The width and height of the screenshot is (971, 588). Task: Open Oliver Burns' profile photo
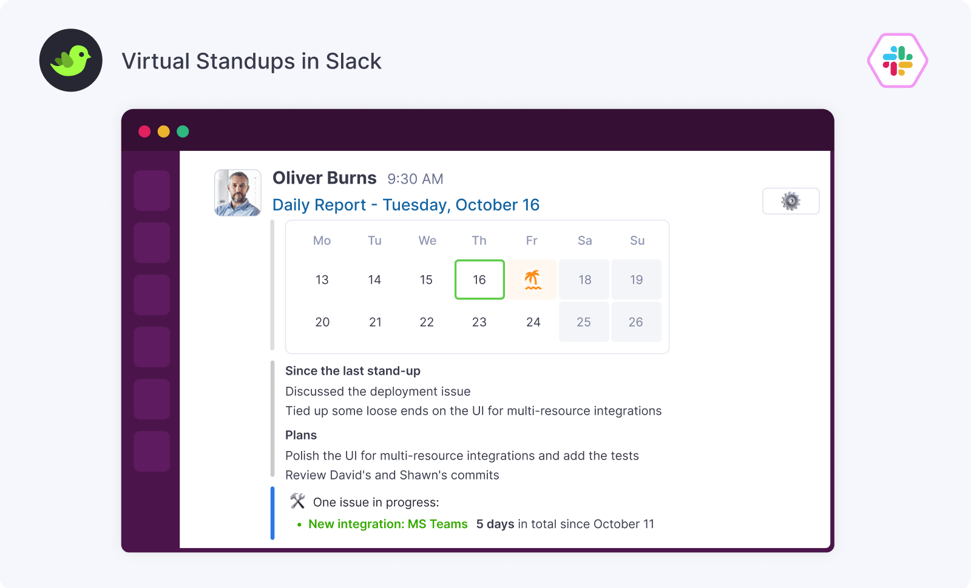point(238,193)
